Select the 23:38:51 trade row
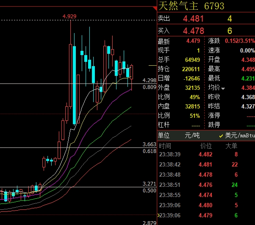255x225 pixels. pyautogui.click(x=206, y=185)
